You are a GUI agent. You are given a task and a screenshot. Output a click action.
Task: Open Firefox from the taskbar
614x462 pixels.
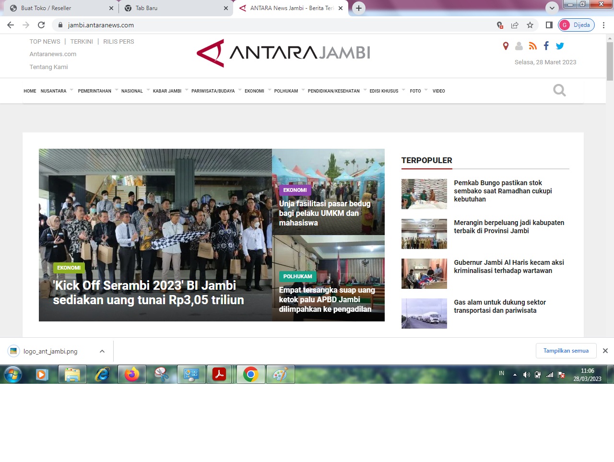(132, 374)
